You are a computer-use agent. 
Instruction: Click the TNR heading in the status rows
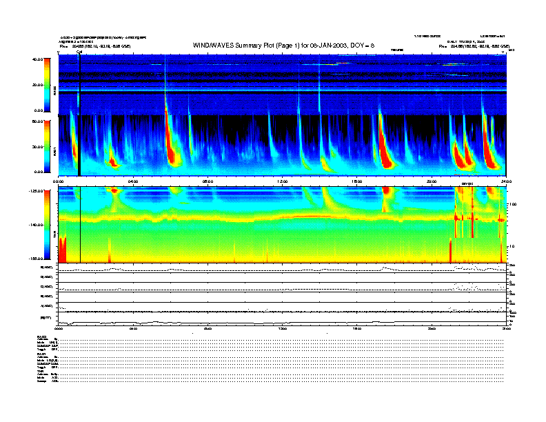(40, 372)
